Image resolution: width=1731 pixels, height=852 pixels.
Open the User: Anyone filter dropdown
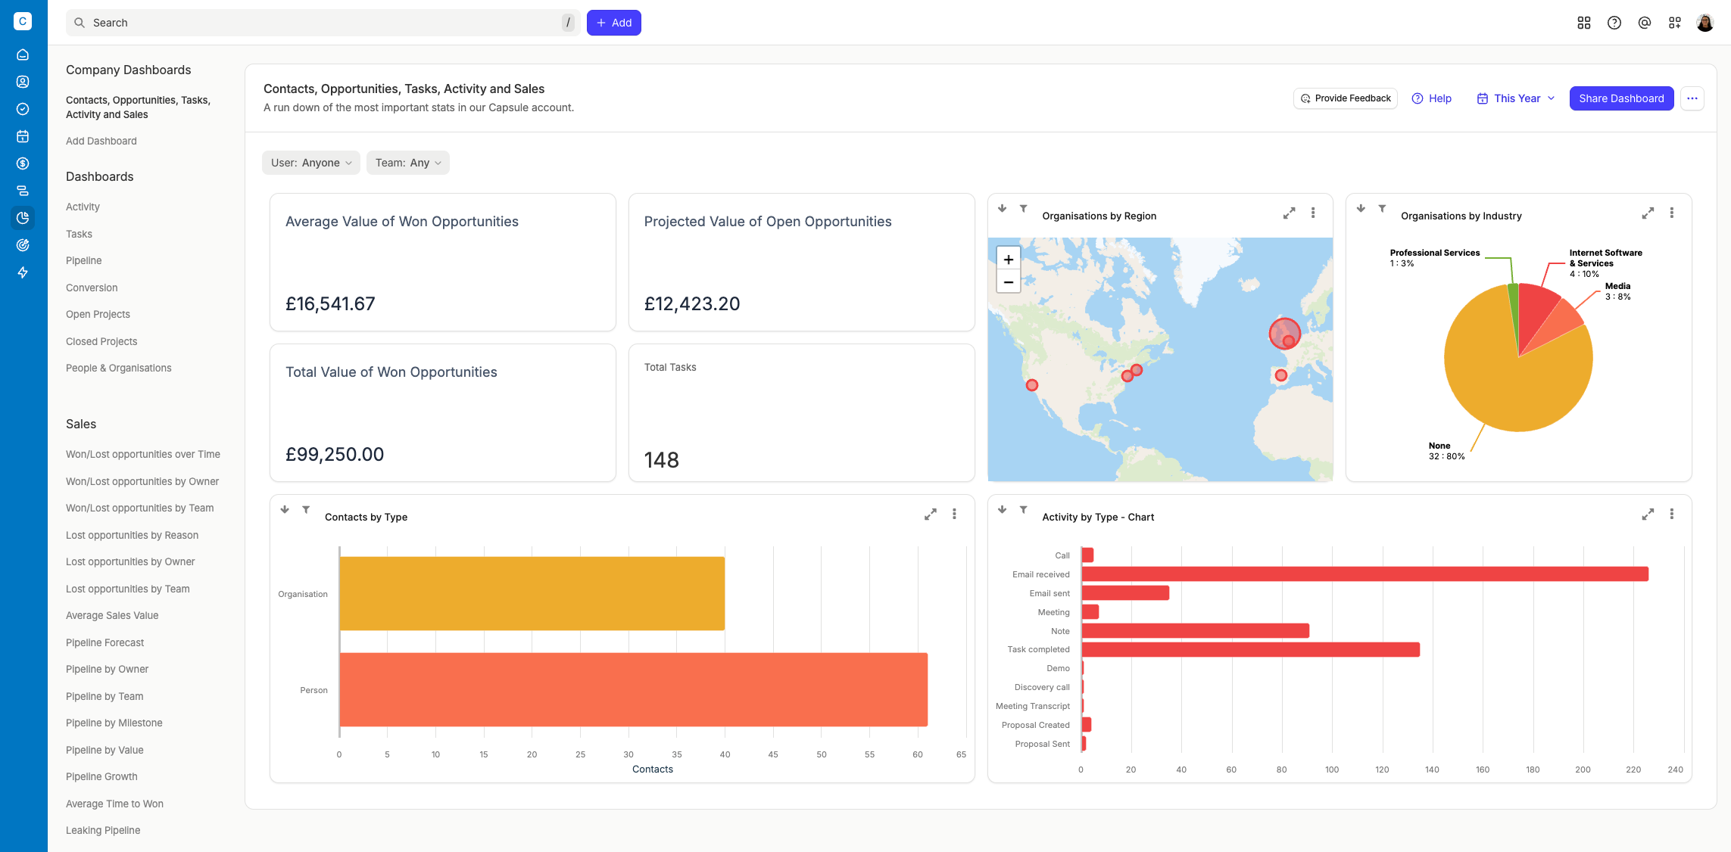click(x=311, y=163)
